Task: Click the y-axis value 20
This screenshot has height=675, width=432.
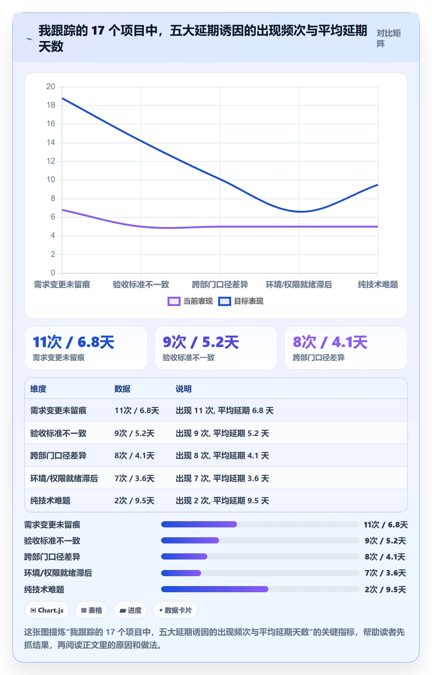Action: click(51, 87)
